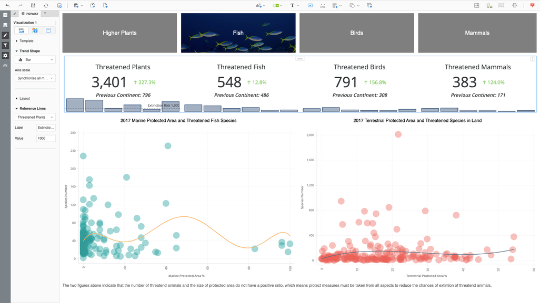The image size is (540, 303).
Task: Click the Refresh icon in the top toolbar
Action: pos(46,5)
